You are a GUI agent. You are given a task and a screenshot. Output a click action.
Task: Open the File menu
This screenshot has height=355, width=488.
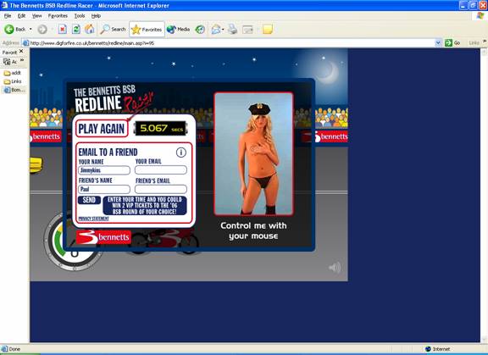(x=8, y=15)
